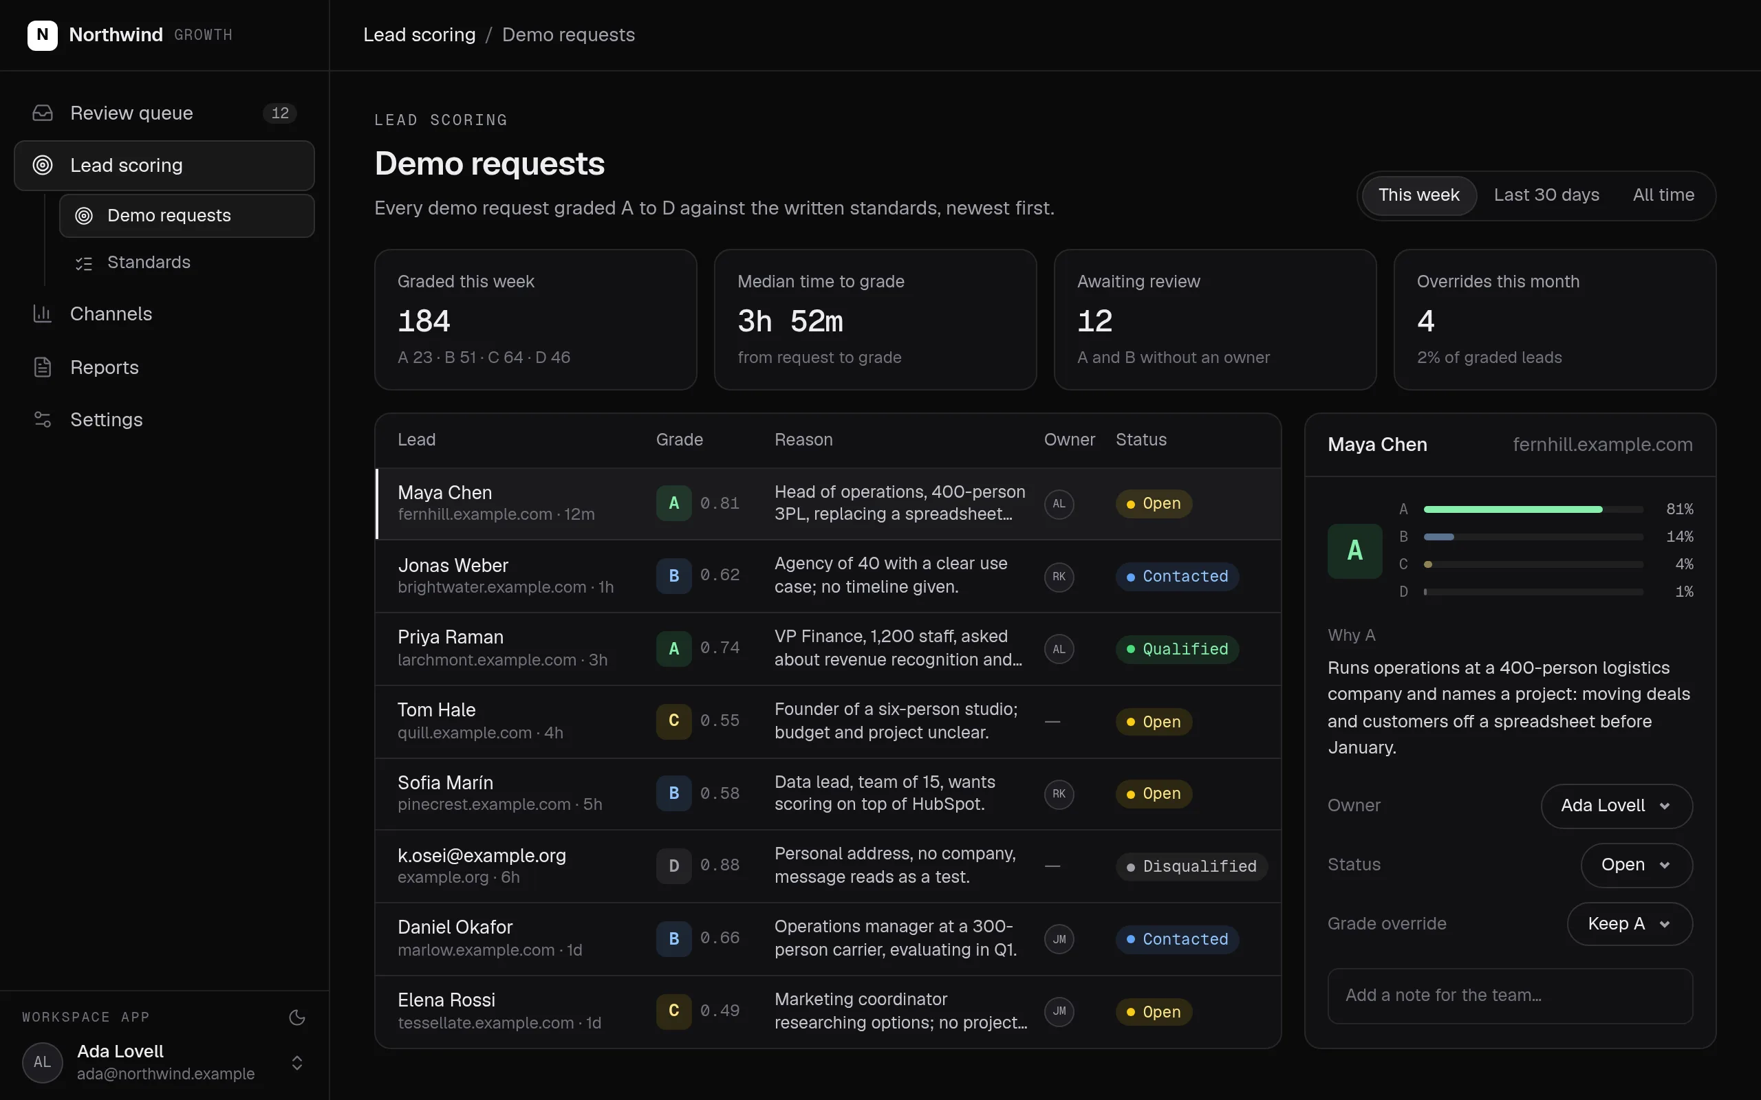
Task: Click the Lead scoring target icon
Action: click(x=43, y=165)
